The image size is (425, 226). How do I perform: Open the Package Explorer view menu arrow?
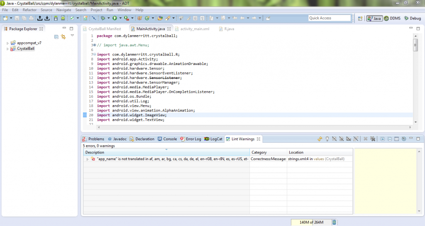coord(72,36)
